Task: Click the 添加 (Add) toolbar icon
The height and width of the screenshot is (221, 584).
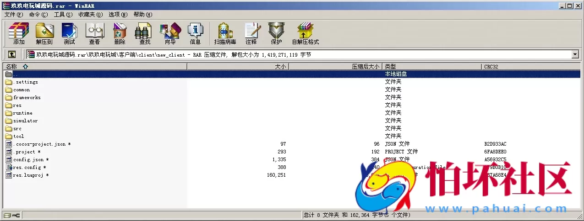Action: pyautogui.click(x=19, y=33)
